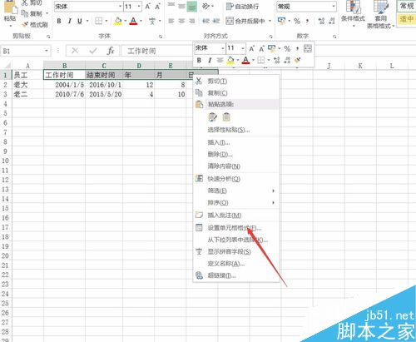Open the Merge & Center (合并后居中) dropdown arrow
The width and height of the screenshot is (416, 342).
(270, 21)
